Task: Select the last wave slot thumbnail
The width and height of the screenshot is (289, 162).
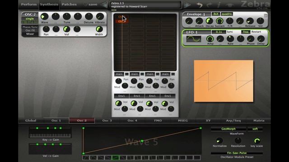Action: click(197, 157)
